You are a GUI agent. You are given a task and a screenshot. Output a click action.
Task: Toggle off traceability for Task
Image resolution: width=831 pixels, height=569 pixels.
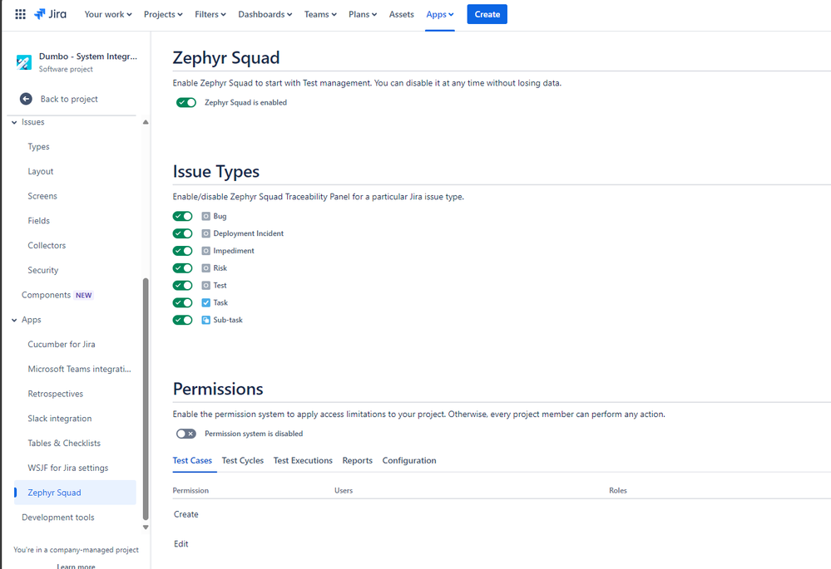[x=182, y=302]
